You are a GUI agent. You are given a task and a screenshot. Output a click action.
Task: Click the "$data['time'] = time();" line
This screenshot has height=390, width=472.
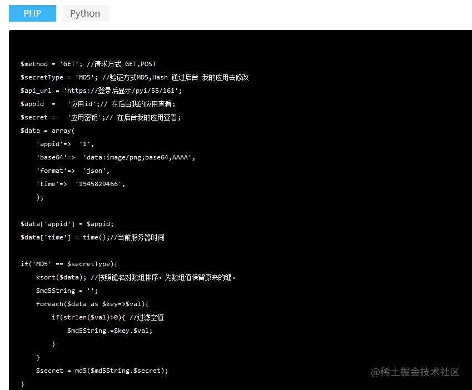pyautogui.click(x=92, y=237)
